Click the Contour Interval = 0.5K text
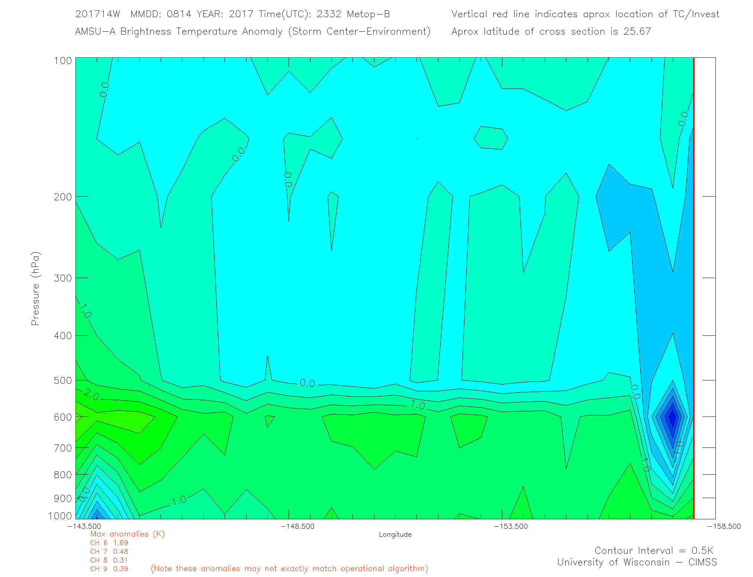Image resolution: width=753 pixels, height=577 pixels. pyautogui.click(x=654, y=551)
